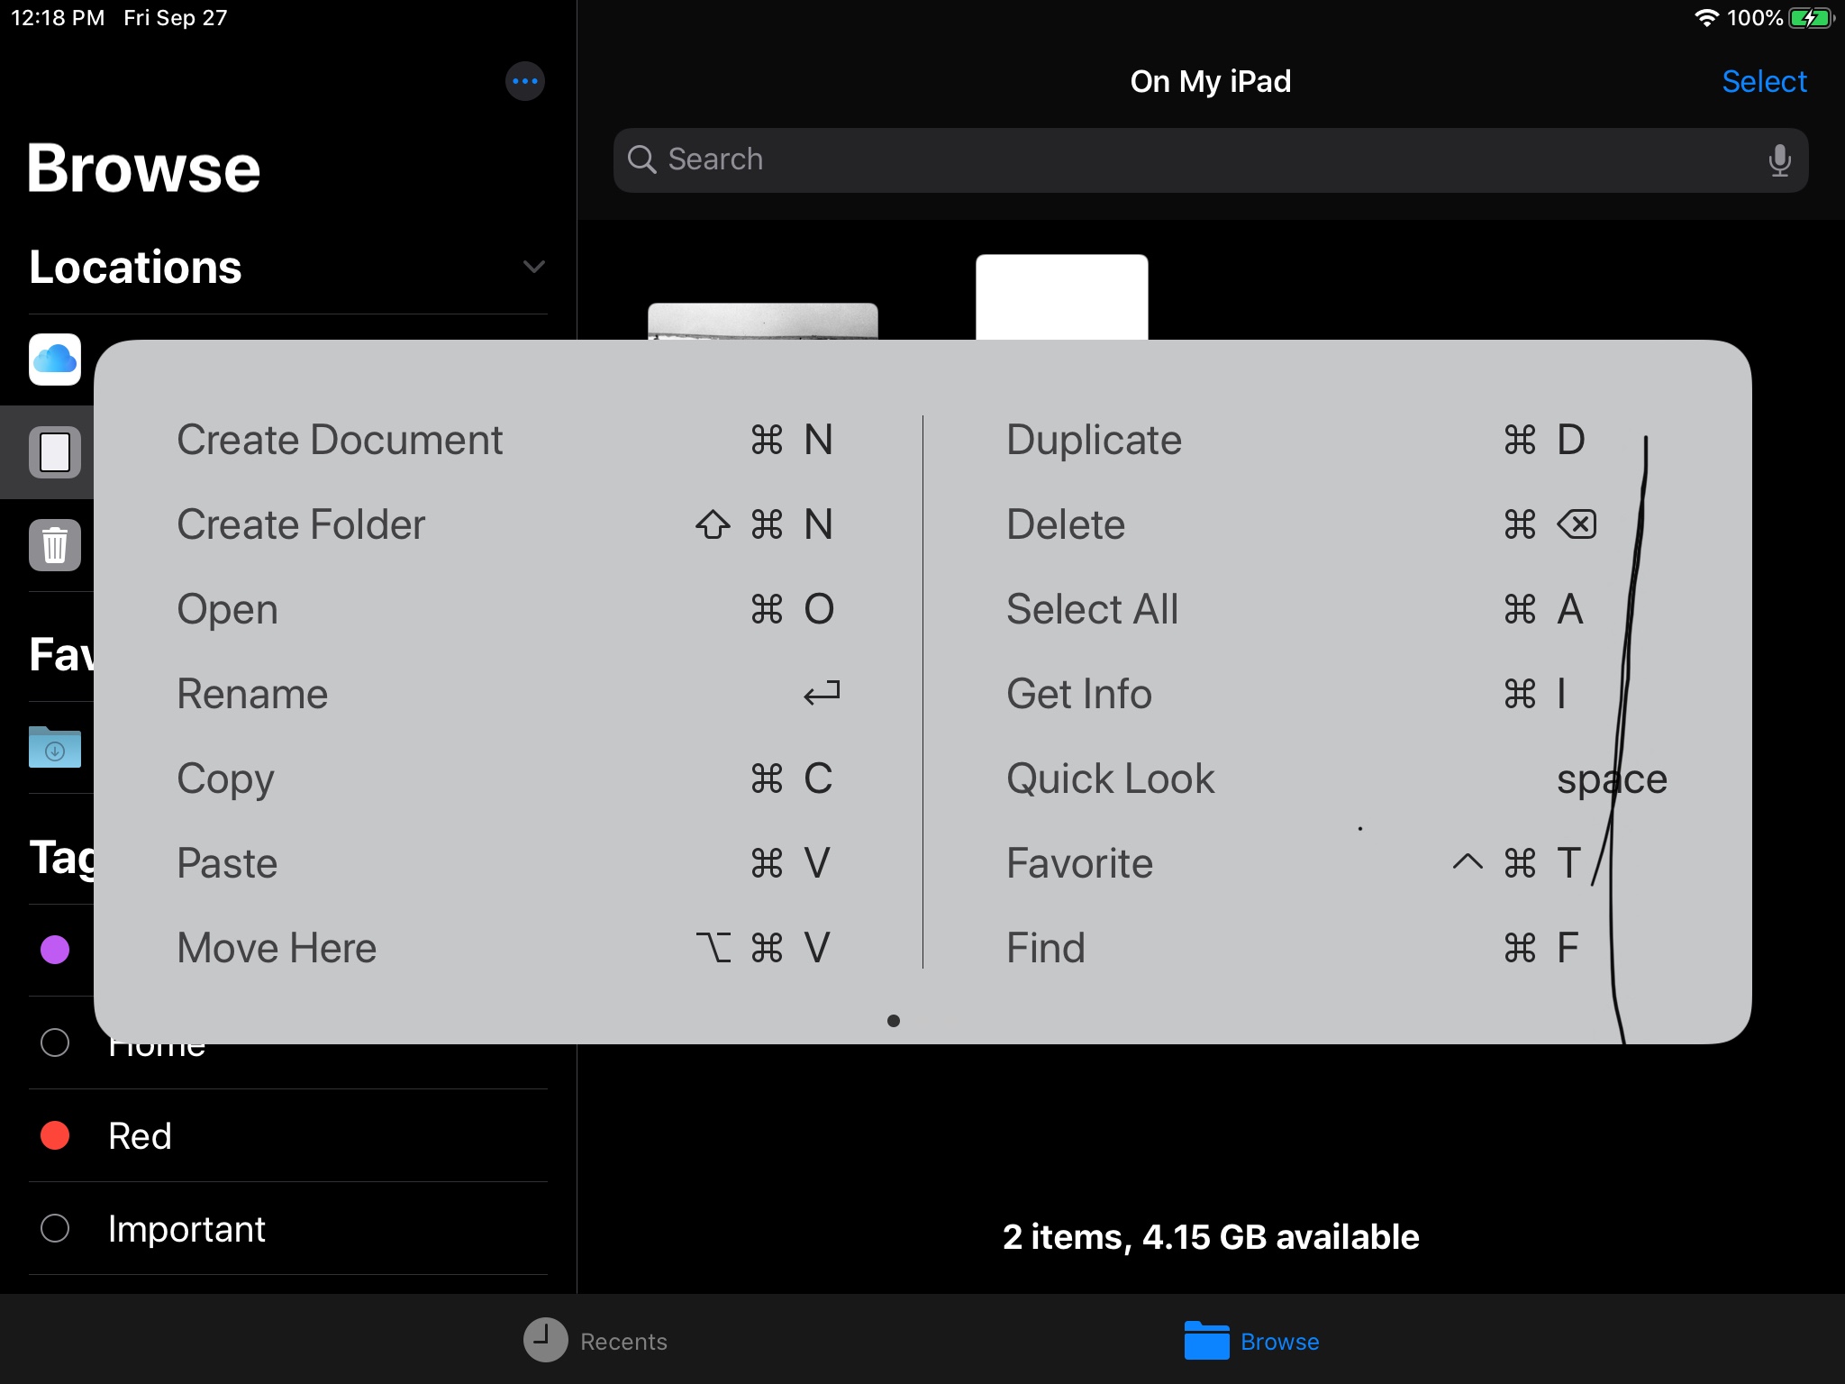Open the Recently Deleted trash location
The height and width of the screenshot is (1384, 1845).
tap(55, 546)
